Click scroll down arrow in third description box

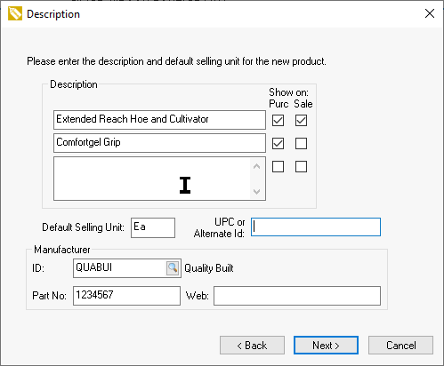tap(257, 192)
